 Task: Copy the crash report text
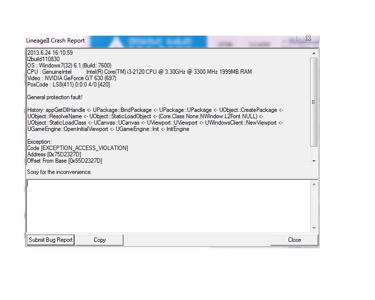(100, 240)
